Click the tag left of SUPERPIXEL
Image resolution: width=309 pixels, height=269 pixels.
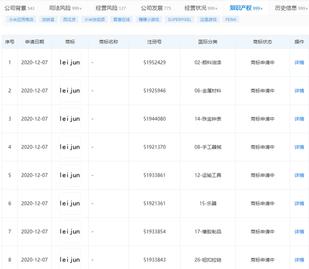click(x=149, y=20)
